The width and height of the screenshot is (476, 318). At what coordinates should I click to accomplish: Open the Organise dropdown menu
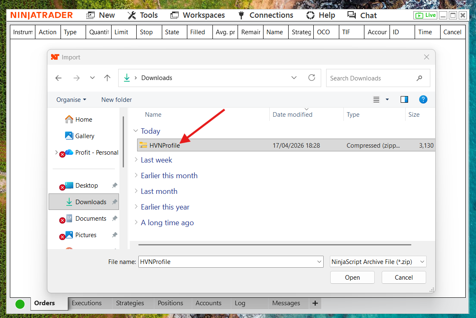tap(71, 100)
